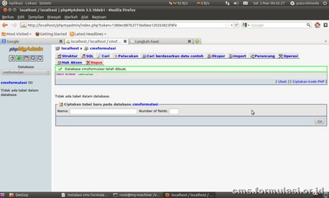Click the show desktop icon in bottom panel
The height and width of the screenshot is (198, 329).
[x=3, y=195]
